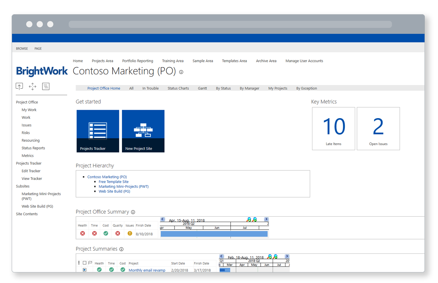Click red Health status icon in Office Summary
The image size is (438, 283).
click(x=82, y=233)
